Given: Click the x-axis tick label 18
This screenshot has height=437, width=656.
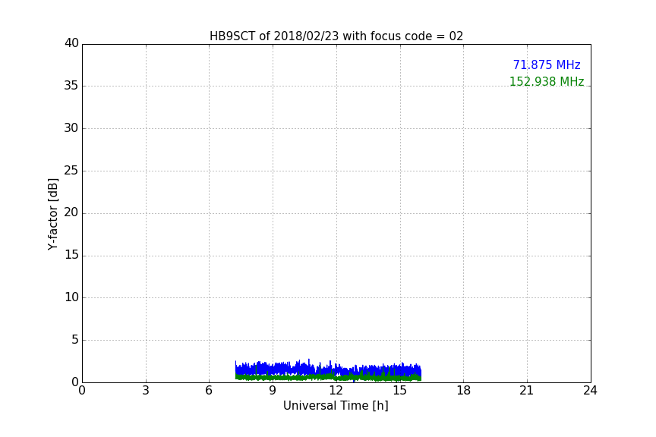Looking at the screenshot, I should point(464,391).
